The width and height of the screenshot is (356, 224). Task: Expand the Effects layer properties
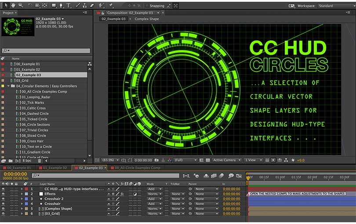point(22,194)
